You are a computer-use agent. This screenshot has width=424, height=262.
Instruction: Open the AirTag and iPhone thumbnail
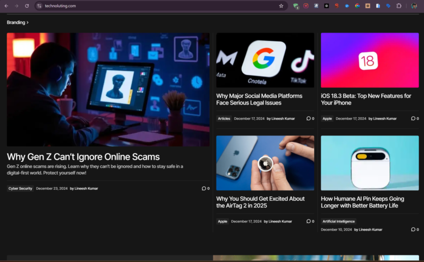(265, 163)
